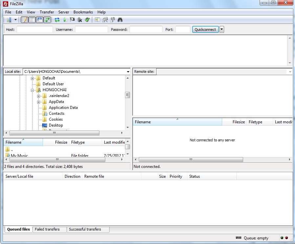The image size is (295, 244).
Task: Open the File menu
Action: (8, 12)
